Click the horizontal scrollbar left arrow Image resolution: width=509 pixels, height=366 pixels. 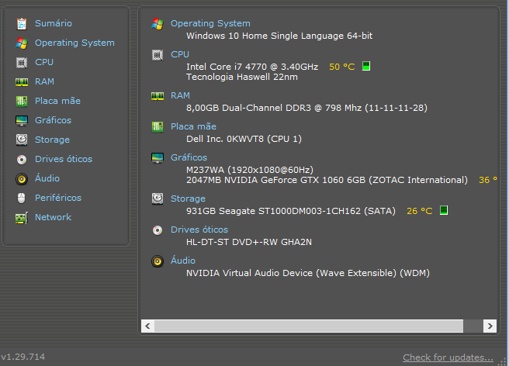147,326
